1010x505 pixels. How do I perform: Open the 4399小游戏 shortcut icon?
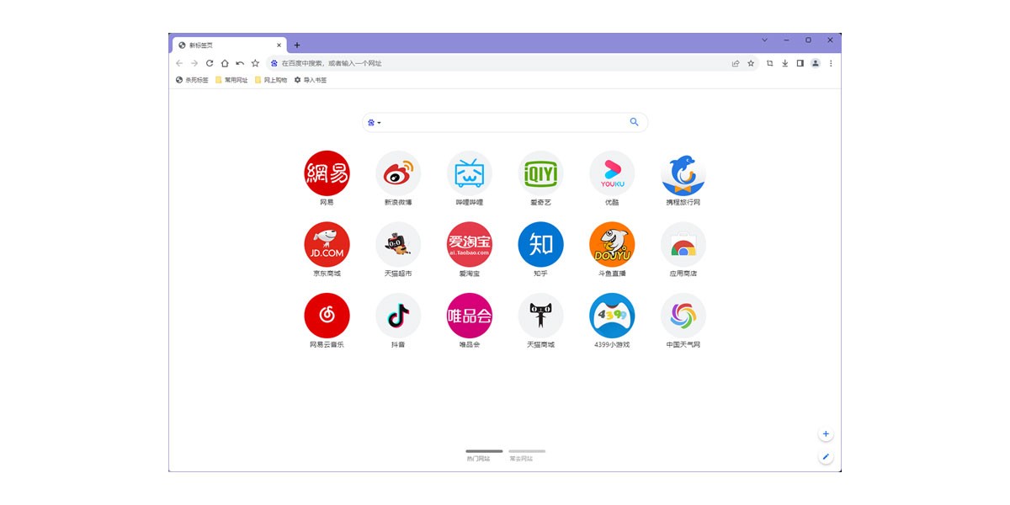(x=612, y=316)
